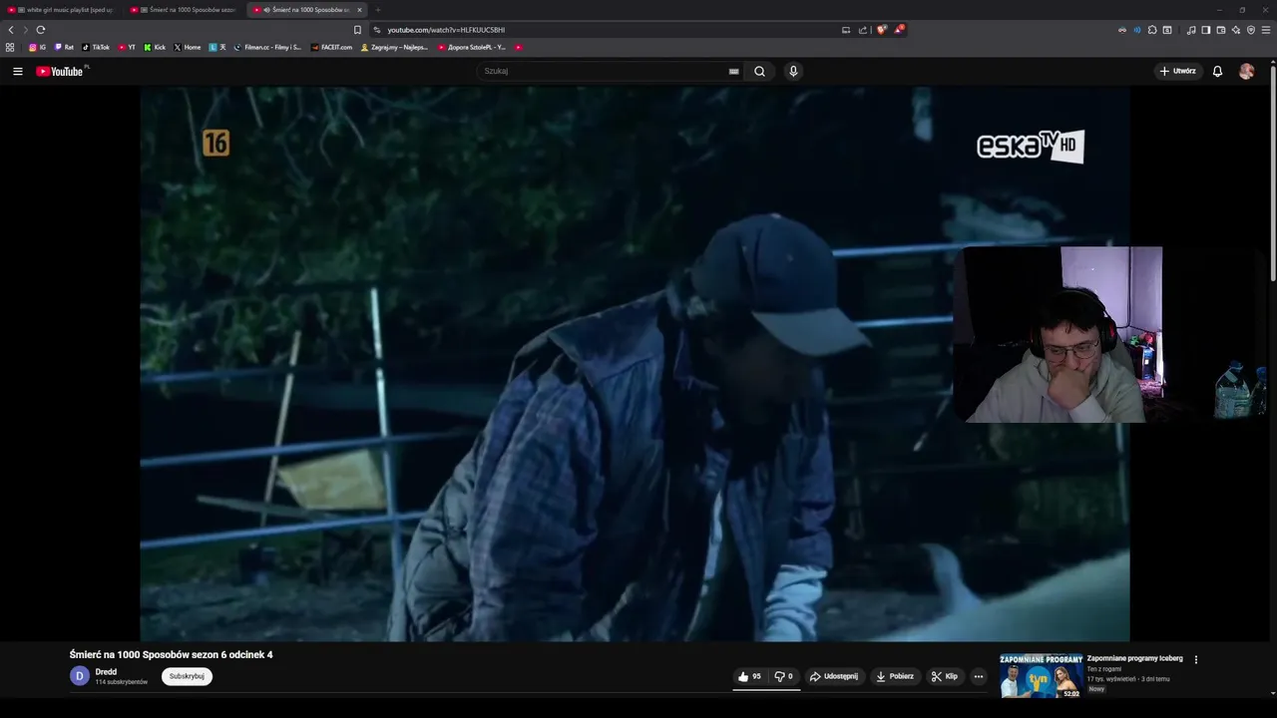Reload the current page
Screen dimensions: 1277x718
pyautogui.click(x=41, y=30)
